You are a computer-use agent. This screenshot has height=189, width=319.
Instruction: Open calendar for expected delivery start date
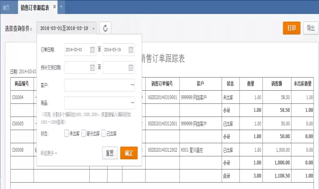click(92, 67)
